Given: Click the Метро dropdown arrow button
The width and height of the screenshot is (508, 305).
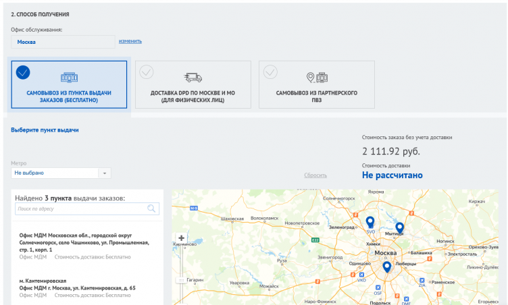Looking at the screenshot, I should point(105,173).
